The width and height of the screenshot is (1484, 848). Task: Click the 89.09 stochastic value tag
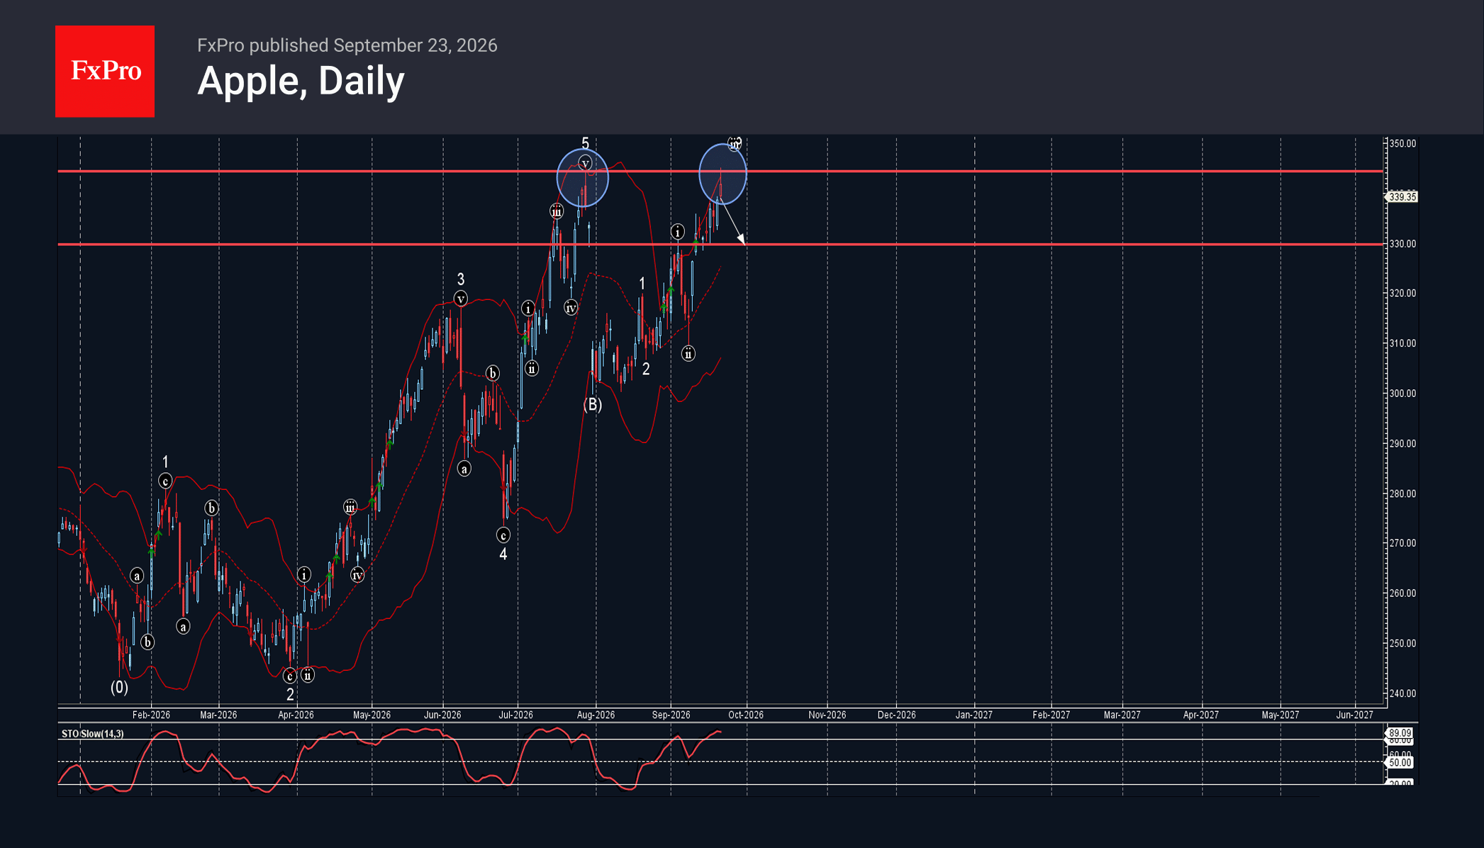pos(1400,733)
